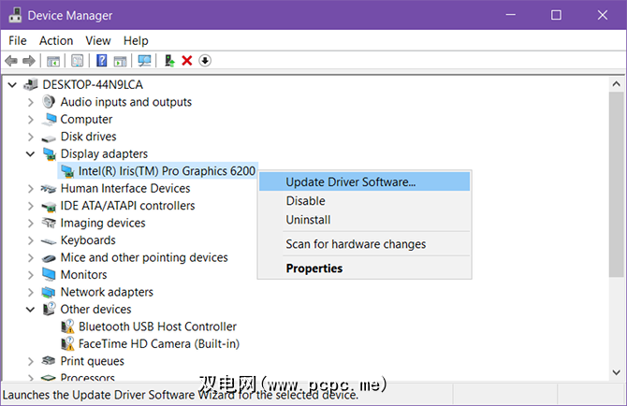The width and height of the screenshot is (627, 406).
Task: Click the Forward arrow toolbar icon
Action: 29,61
